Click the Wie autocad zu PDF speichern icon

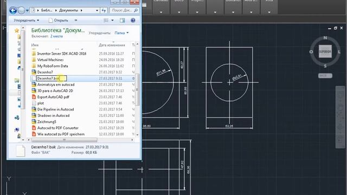point(34,134)
